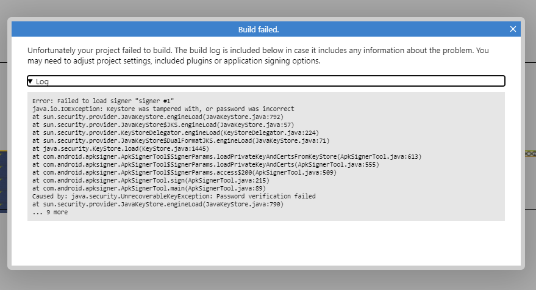Screen dimensions: 536x290
Task: Click the JavaKeyStore.java:790 stack trace line
Action: pyautogui.click(x=158, y=204)
